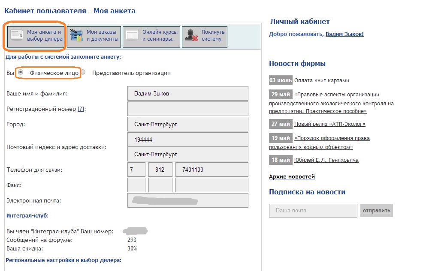This screenshot has height=271, width=423.
Task: Open the "Архив новостей" link
Action: pos(292,176)
